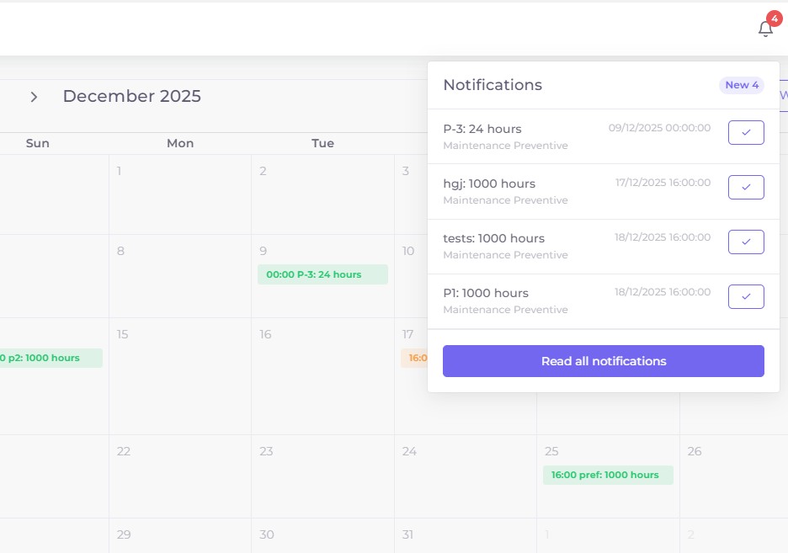788x553 pixels.
Task: Open the p2: 1000 hours calendar event
Action: coord(51,358)
